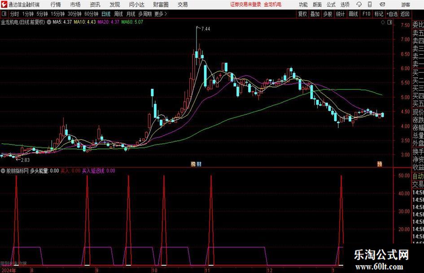Click the 返回 back button

tap(405, 14)
